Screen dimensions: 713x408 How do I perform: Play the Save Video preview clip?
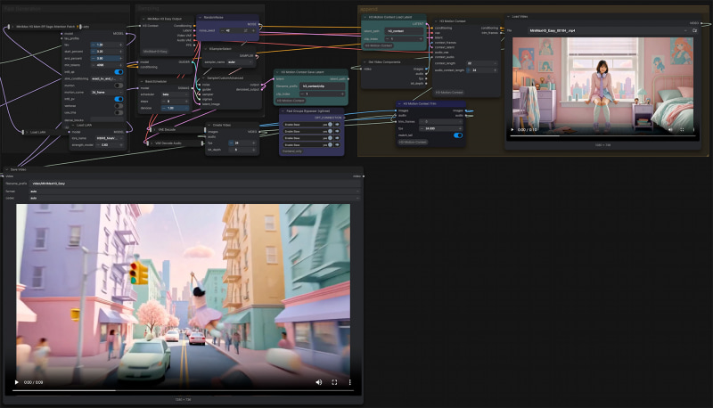point(17,382)
